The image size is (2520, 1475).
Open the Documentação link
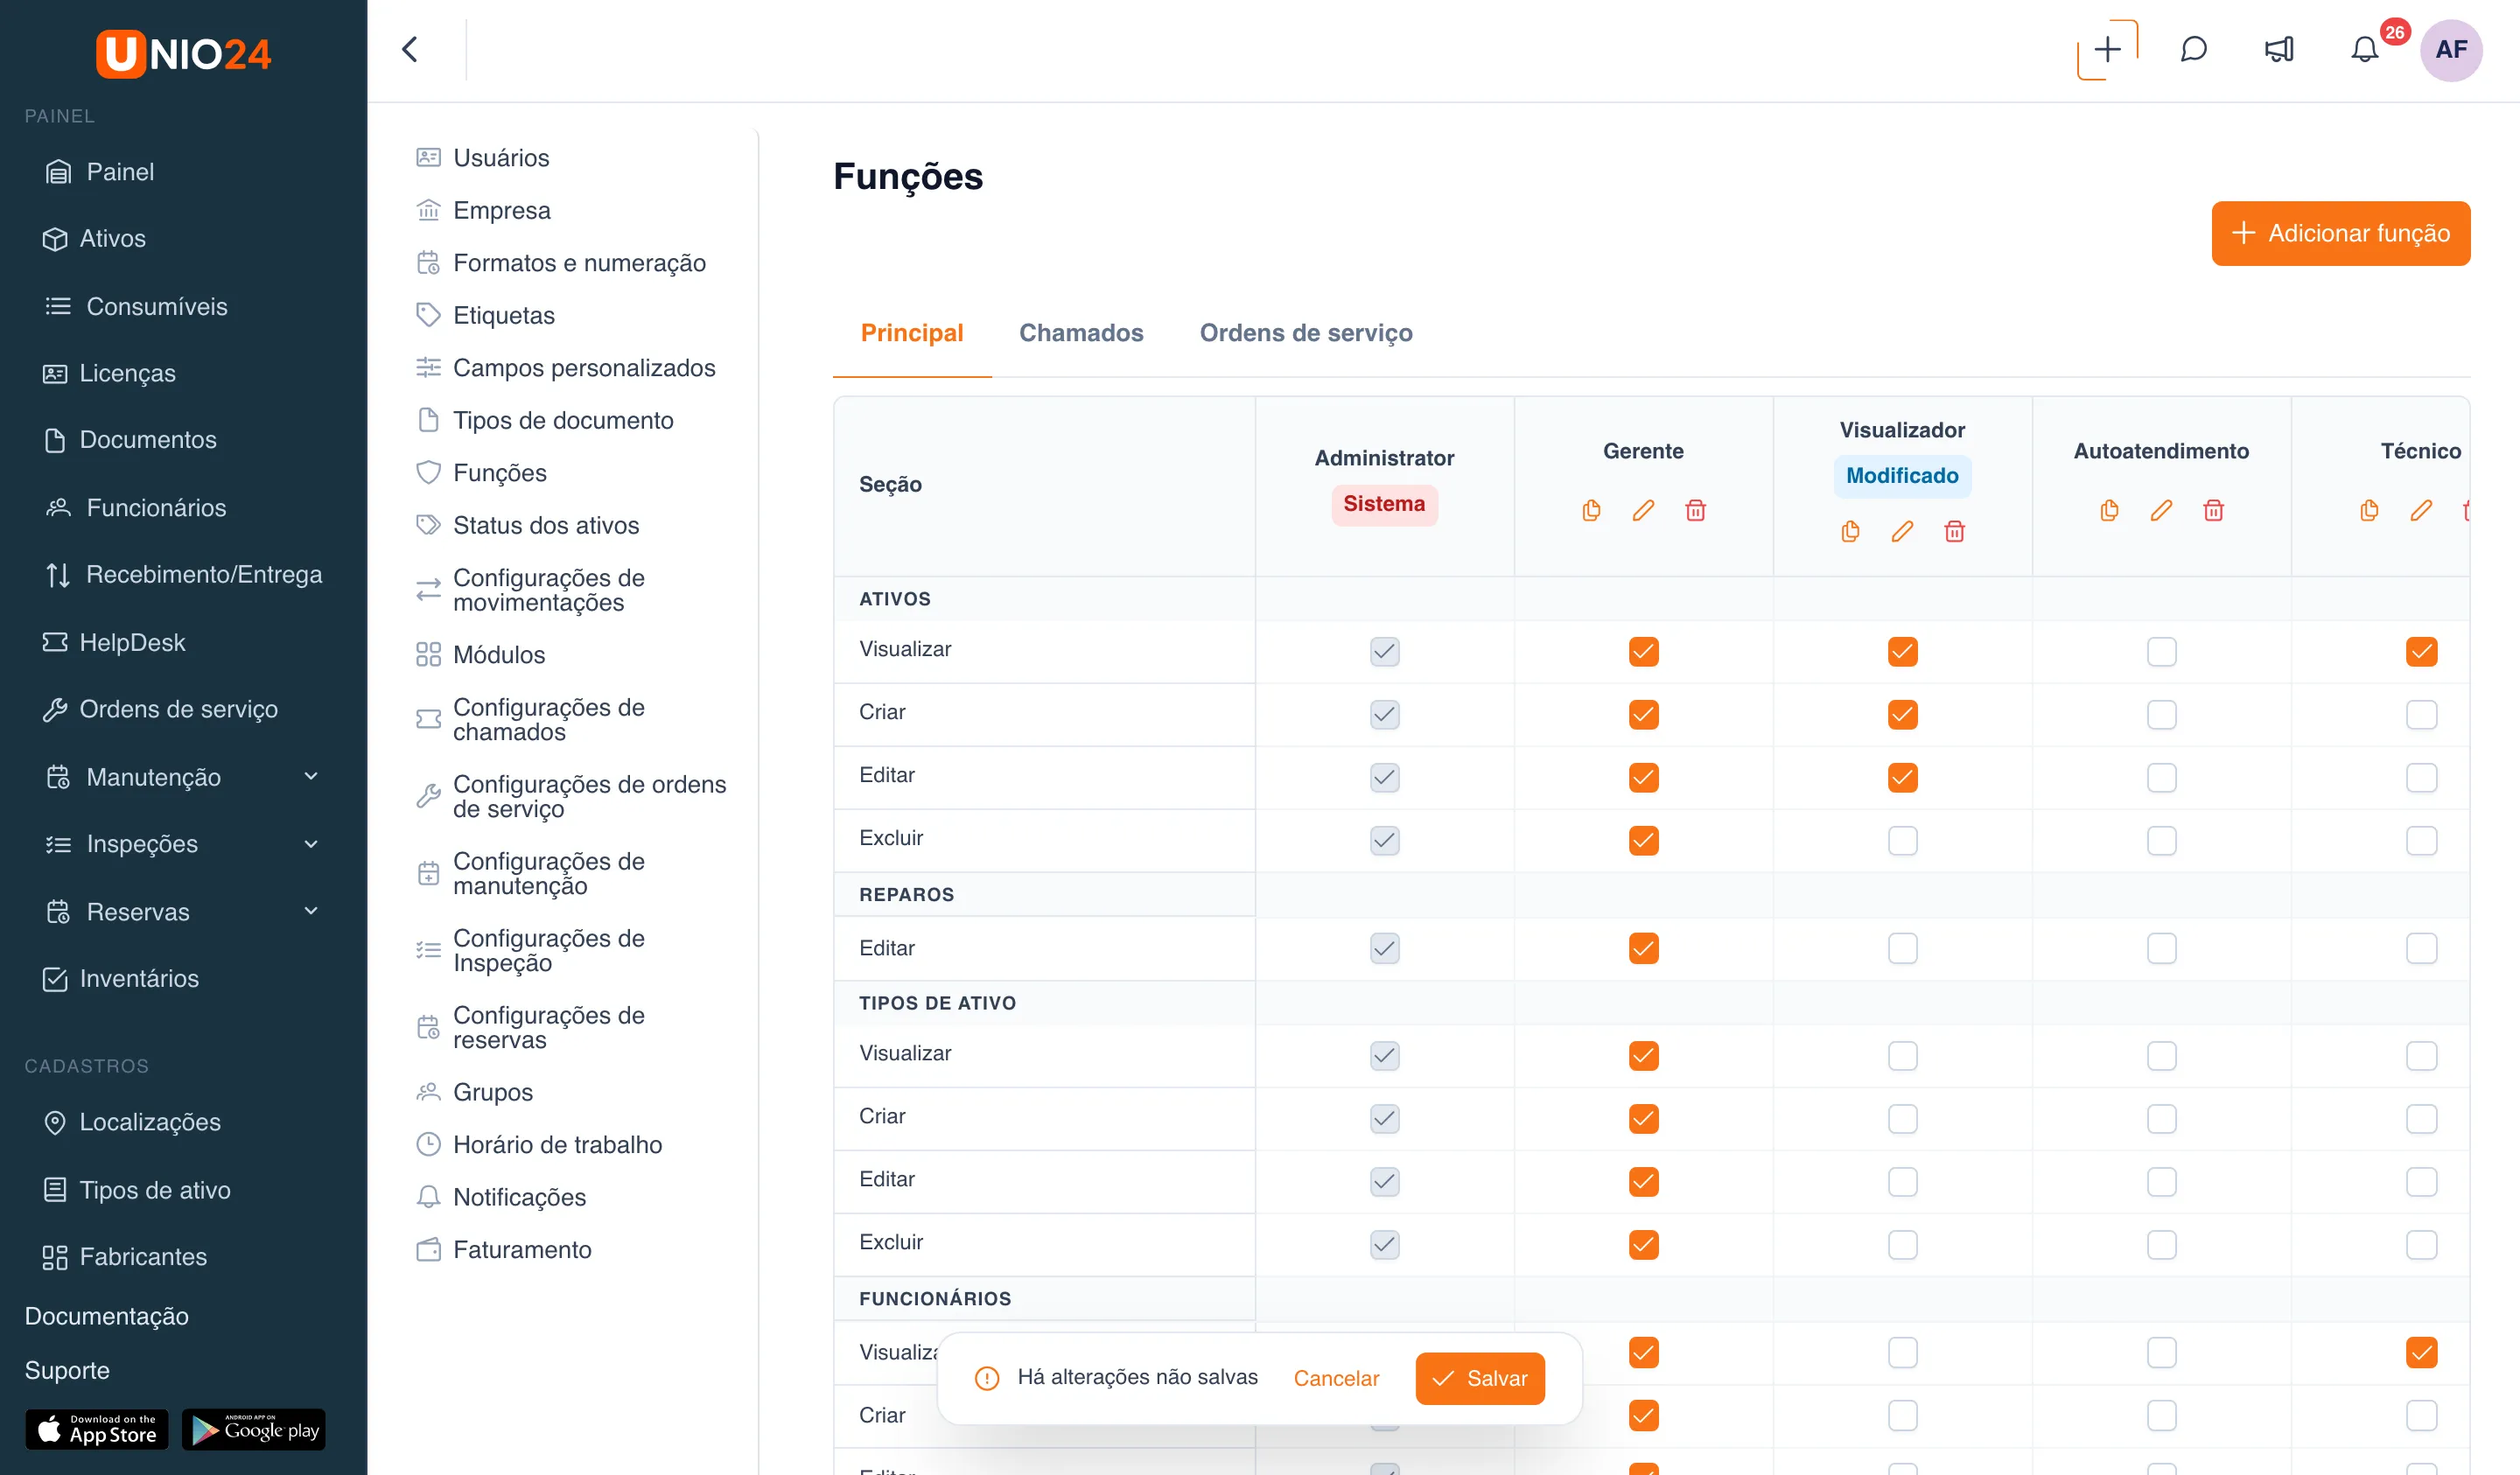click(106, 1316)
